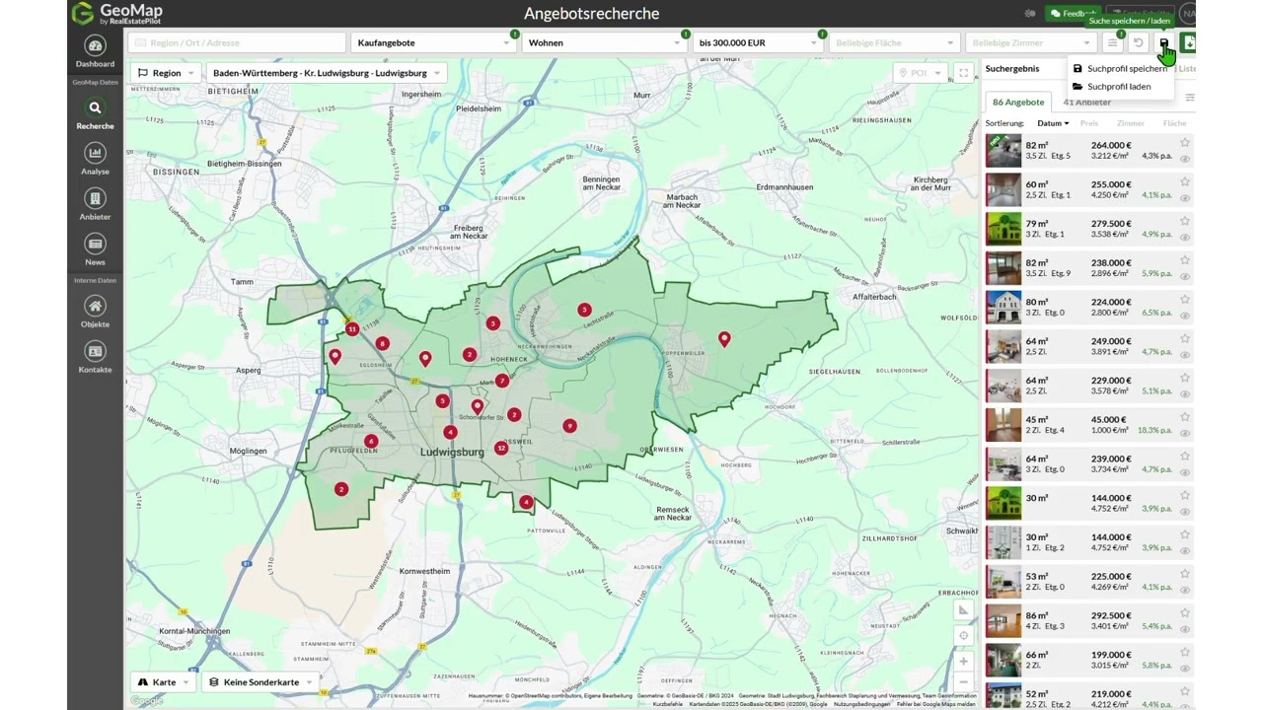Toggle eye icon on 45.000 € listing
Viewport: 1263px width, 710px height.
(x=1185, y=433)
